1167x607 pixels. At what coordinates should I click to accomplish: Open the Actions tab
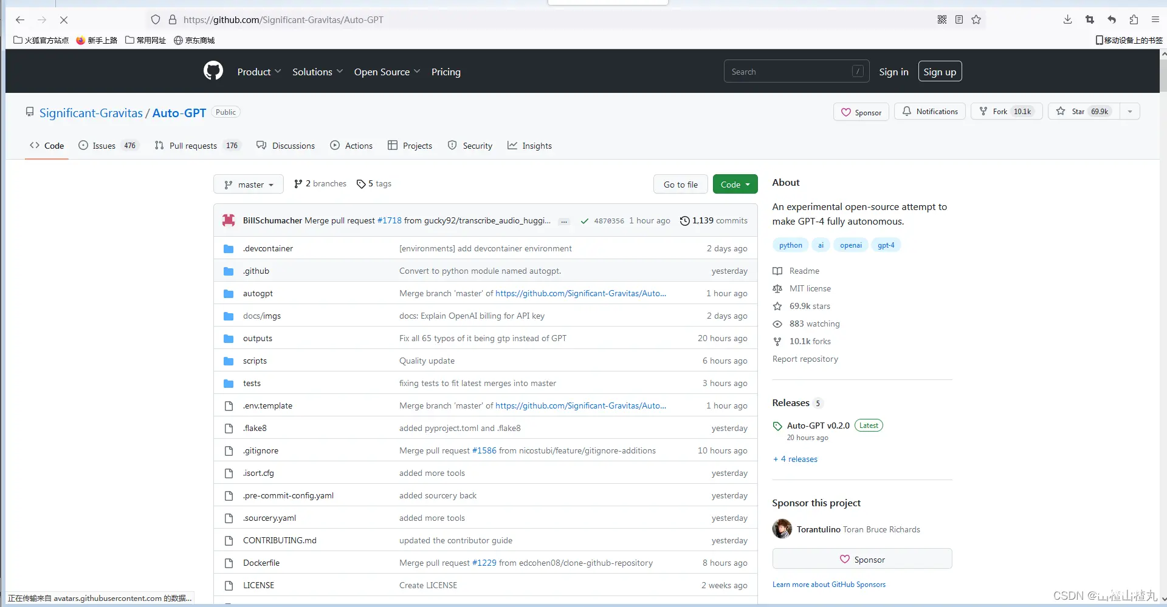[x=351, y=146]
